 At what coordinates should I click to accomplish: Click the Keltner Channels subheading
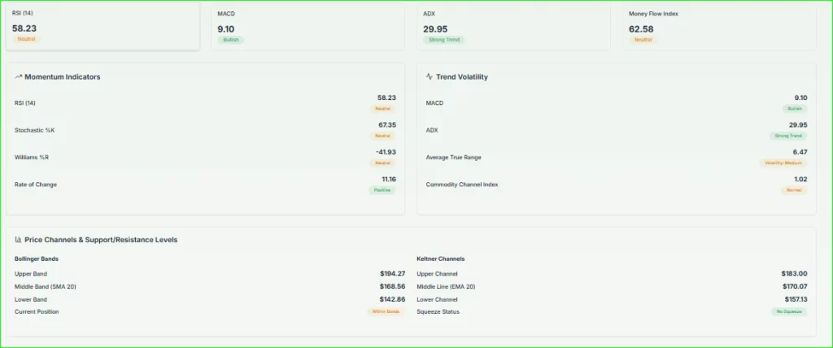pos(441,259)
